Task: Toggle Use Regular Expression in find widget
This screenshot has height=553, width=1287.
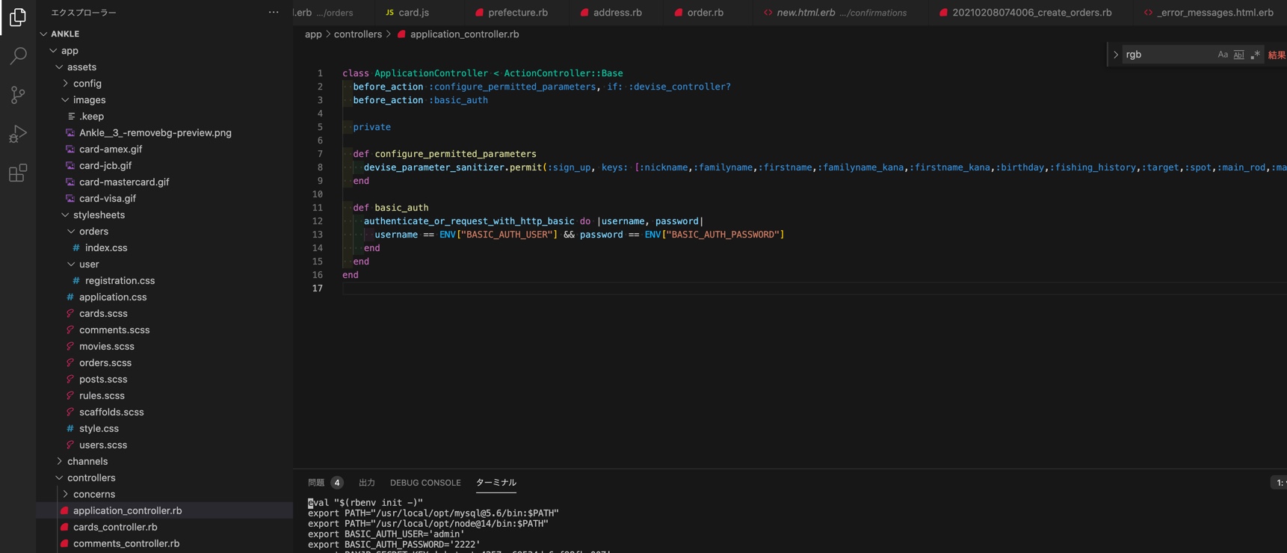Action: [1256, 55]
